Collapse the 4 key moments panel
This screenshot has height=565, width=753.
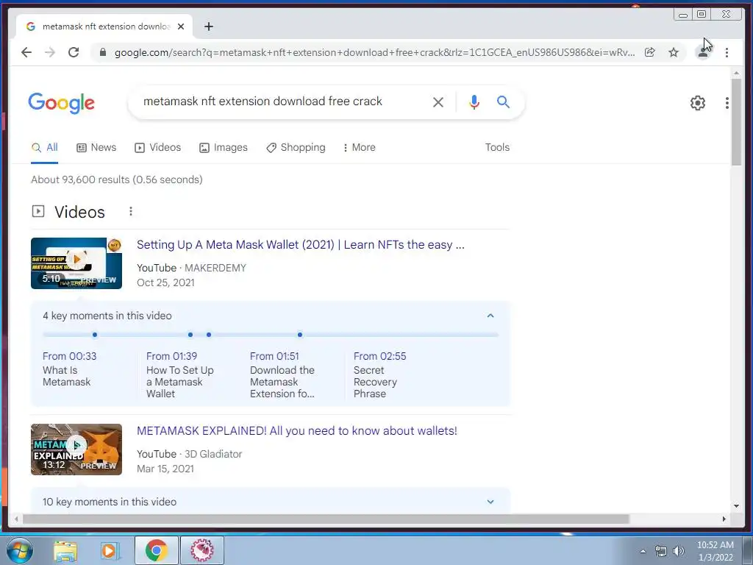490,316
